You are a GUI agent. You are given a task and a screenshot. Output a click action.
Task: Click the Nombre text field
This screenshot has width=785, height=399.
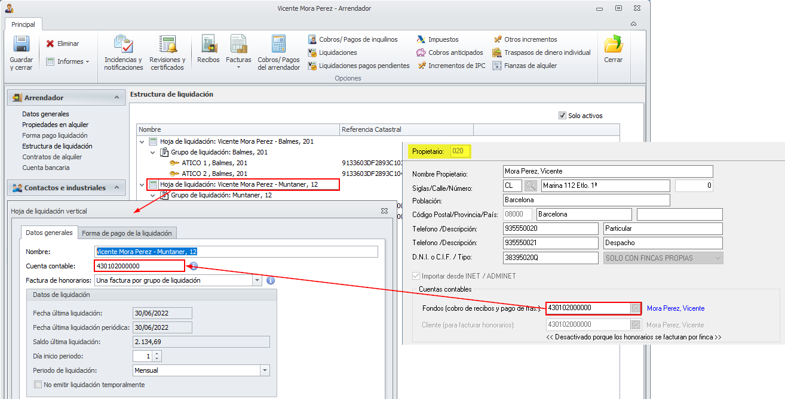coord(237,252)
